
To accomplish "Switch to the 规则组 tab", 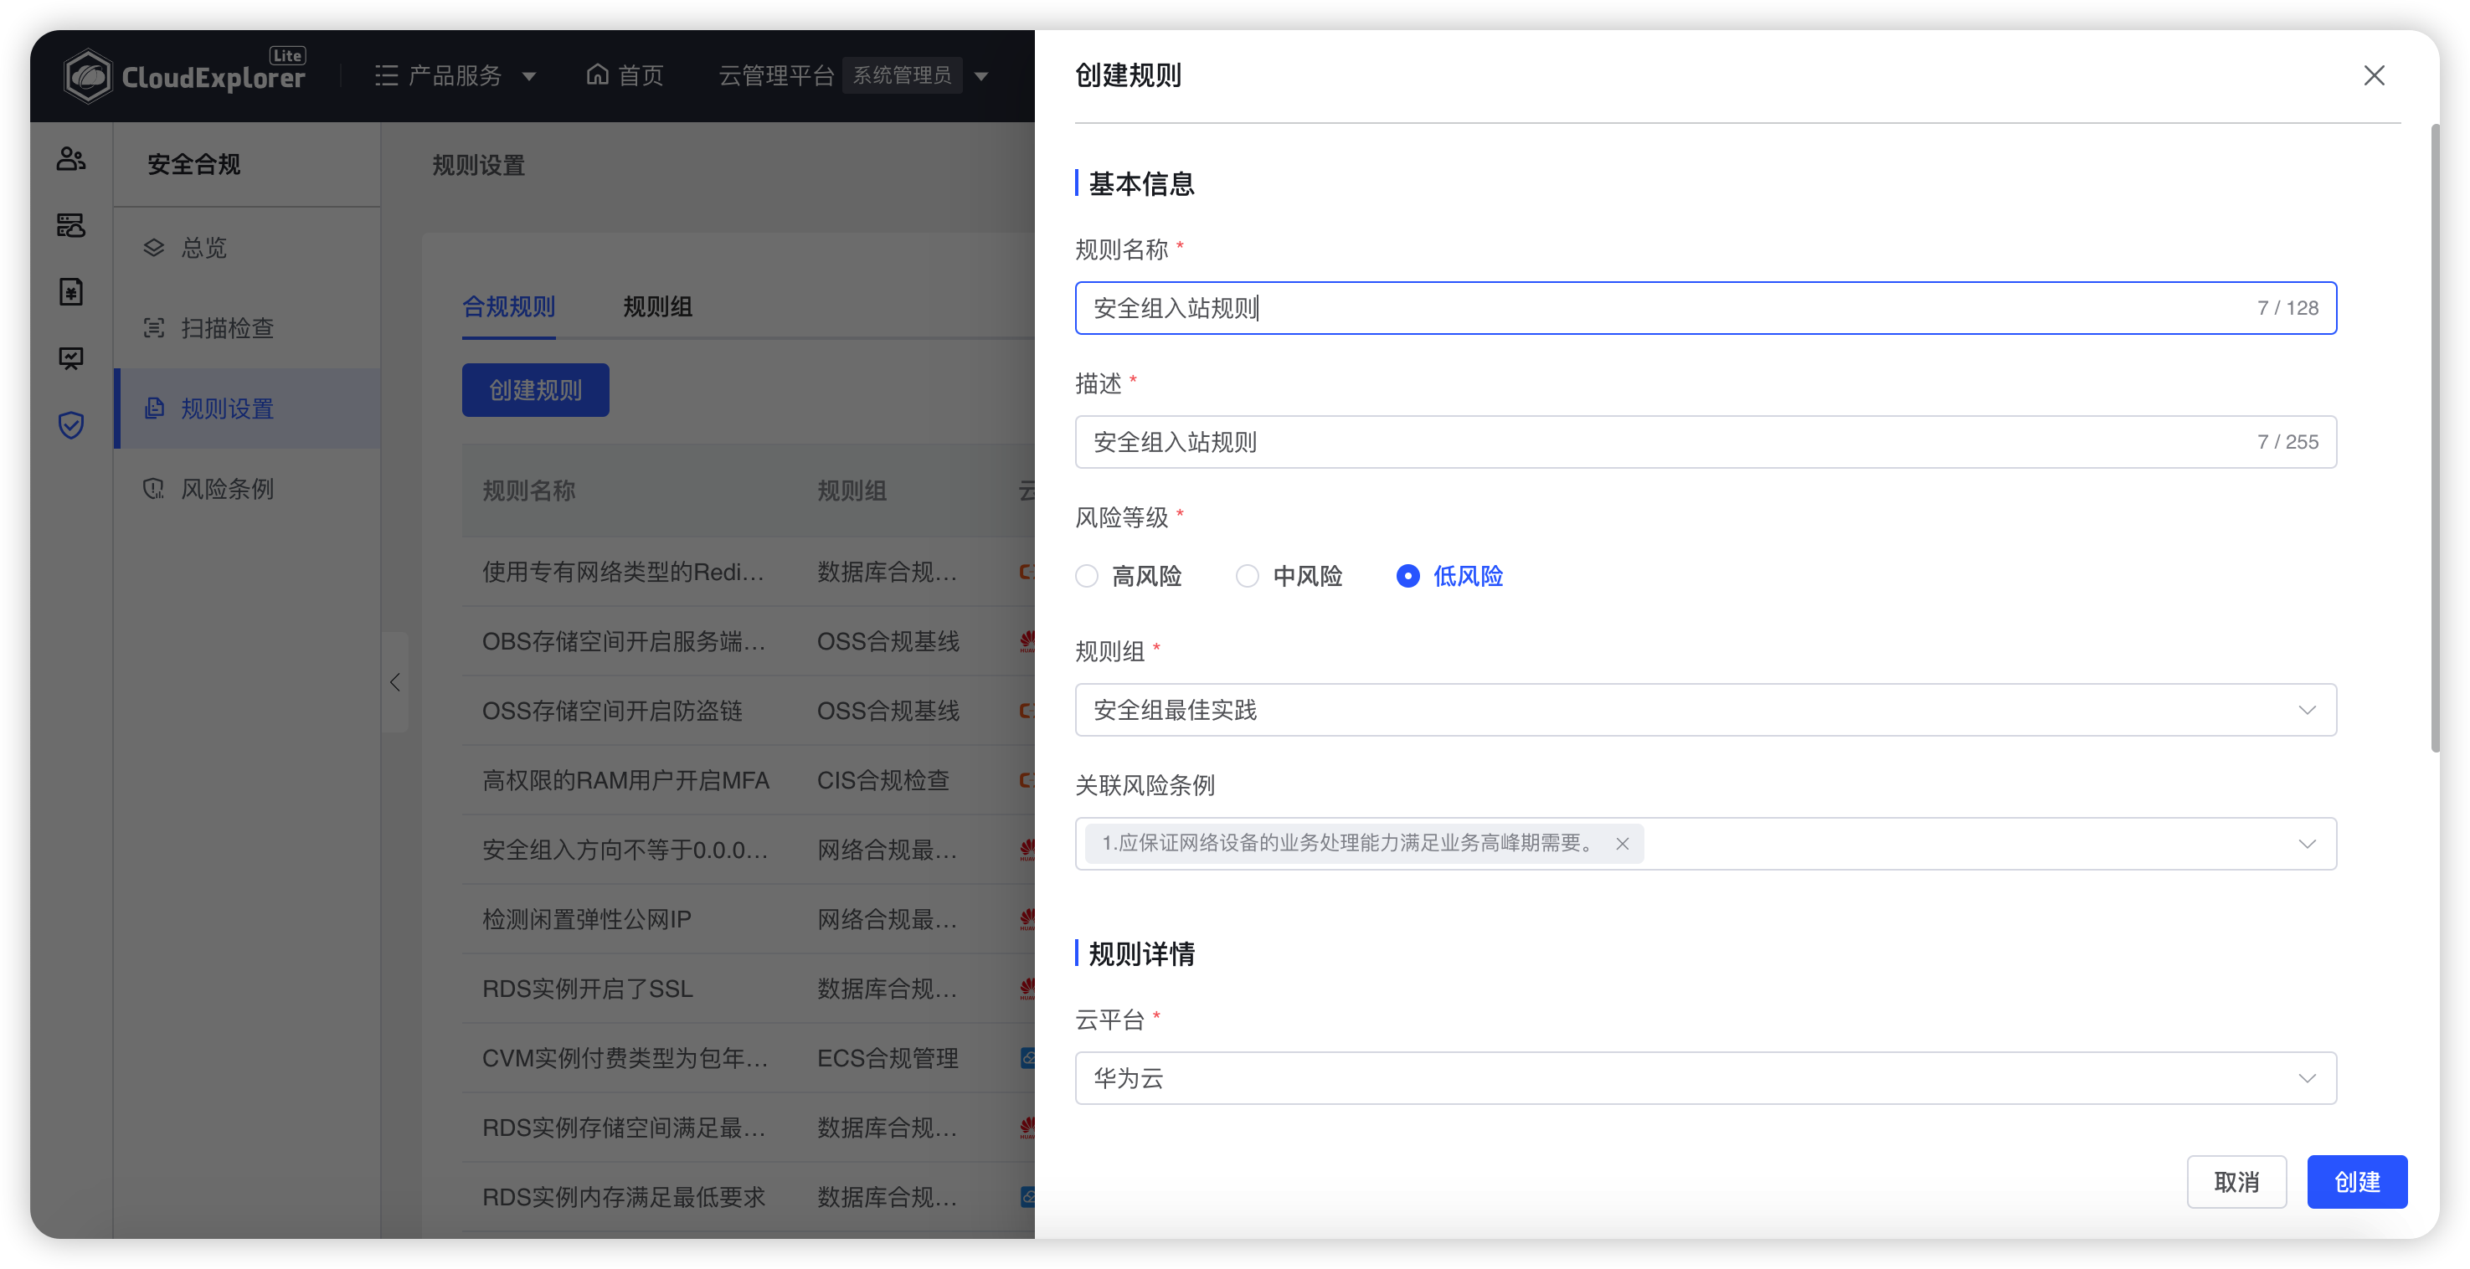I will click(656, 306).
